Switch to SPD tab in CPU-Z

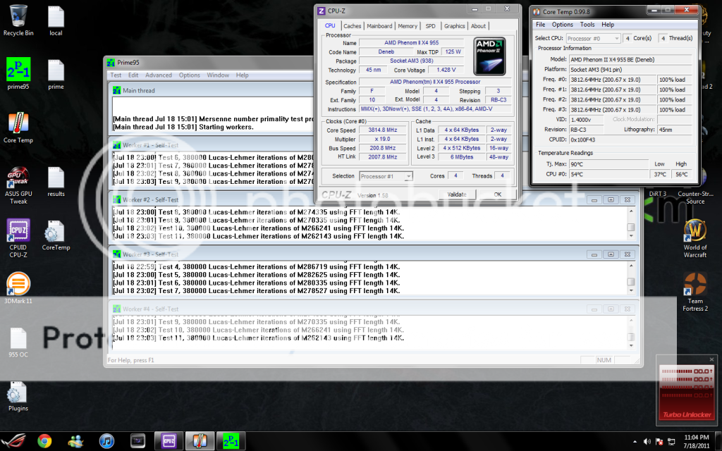point(431,26)
